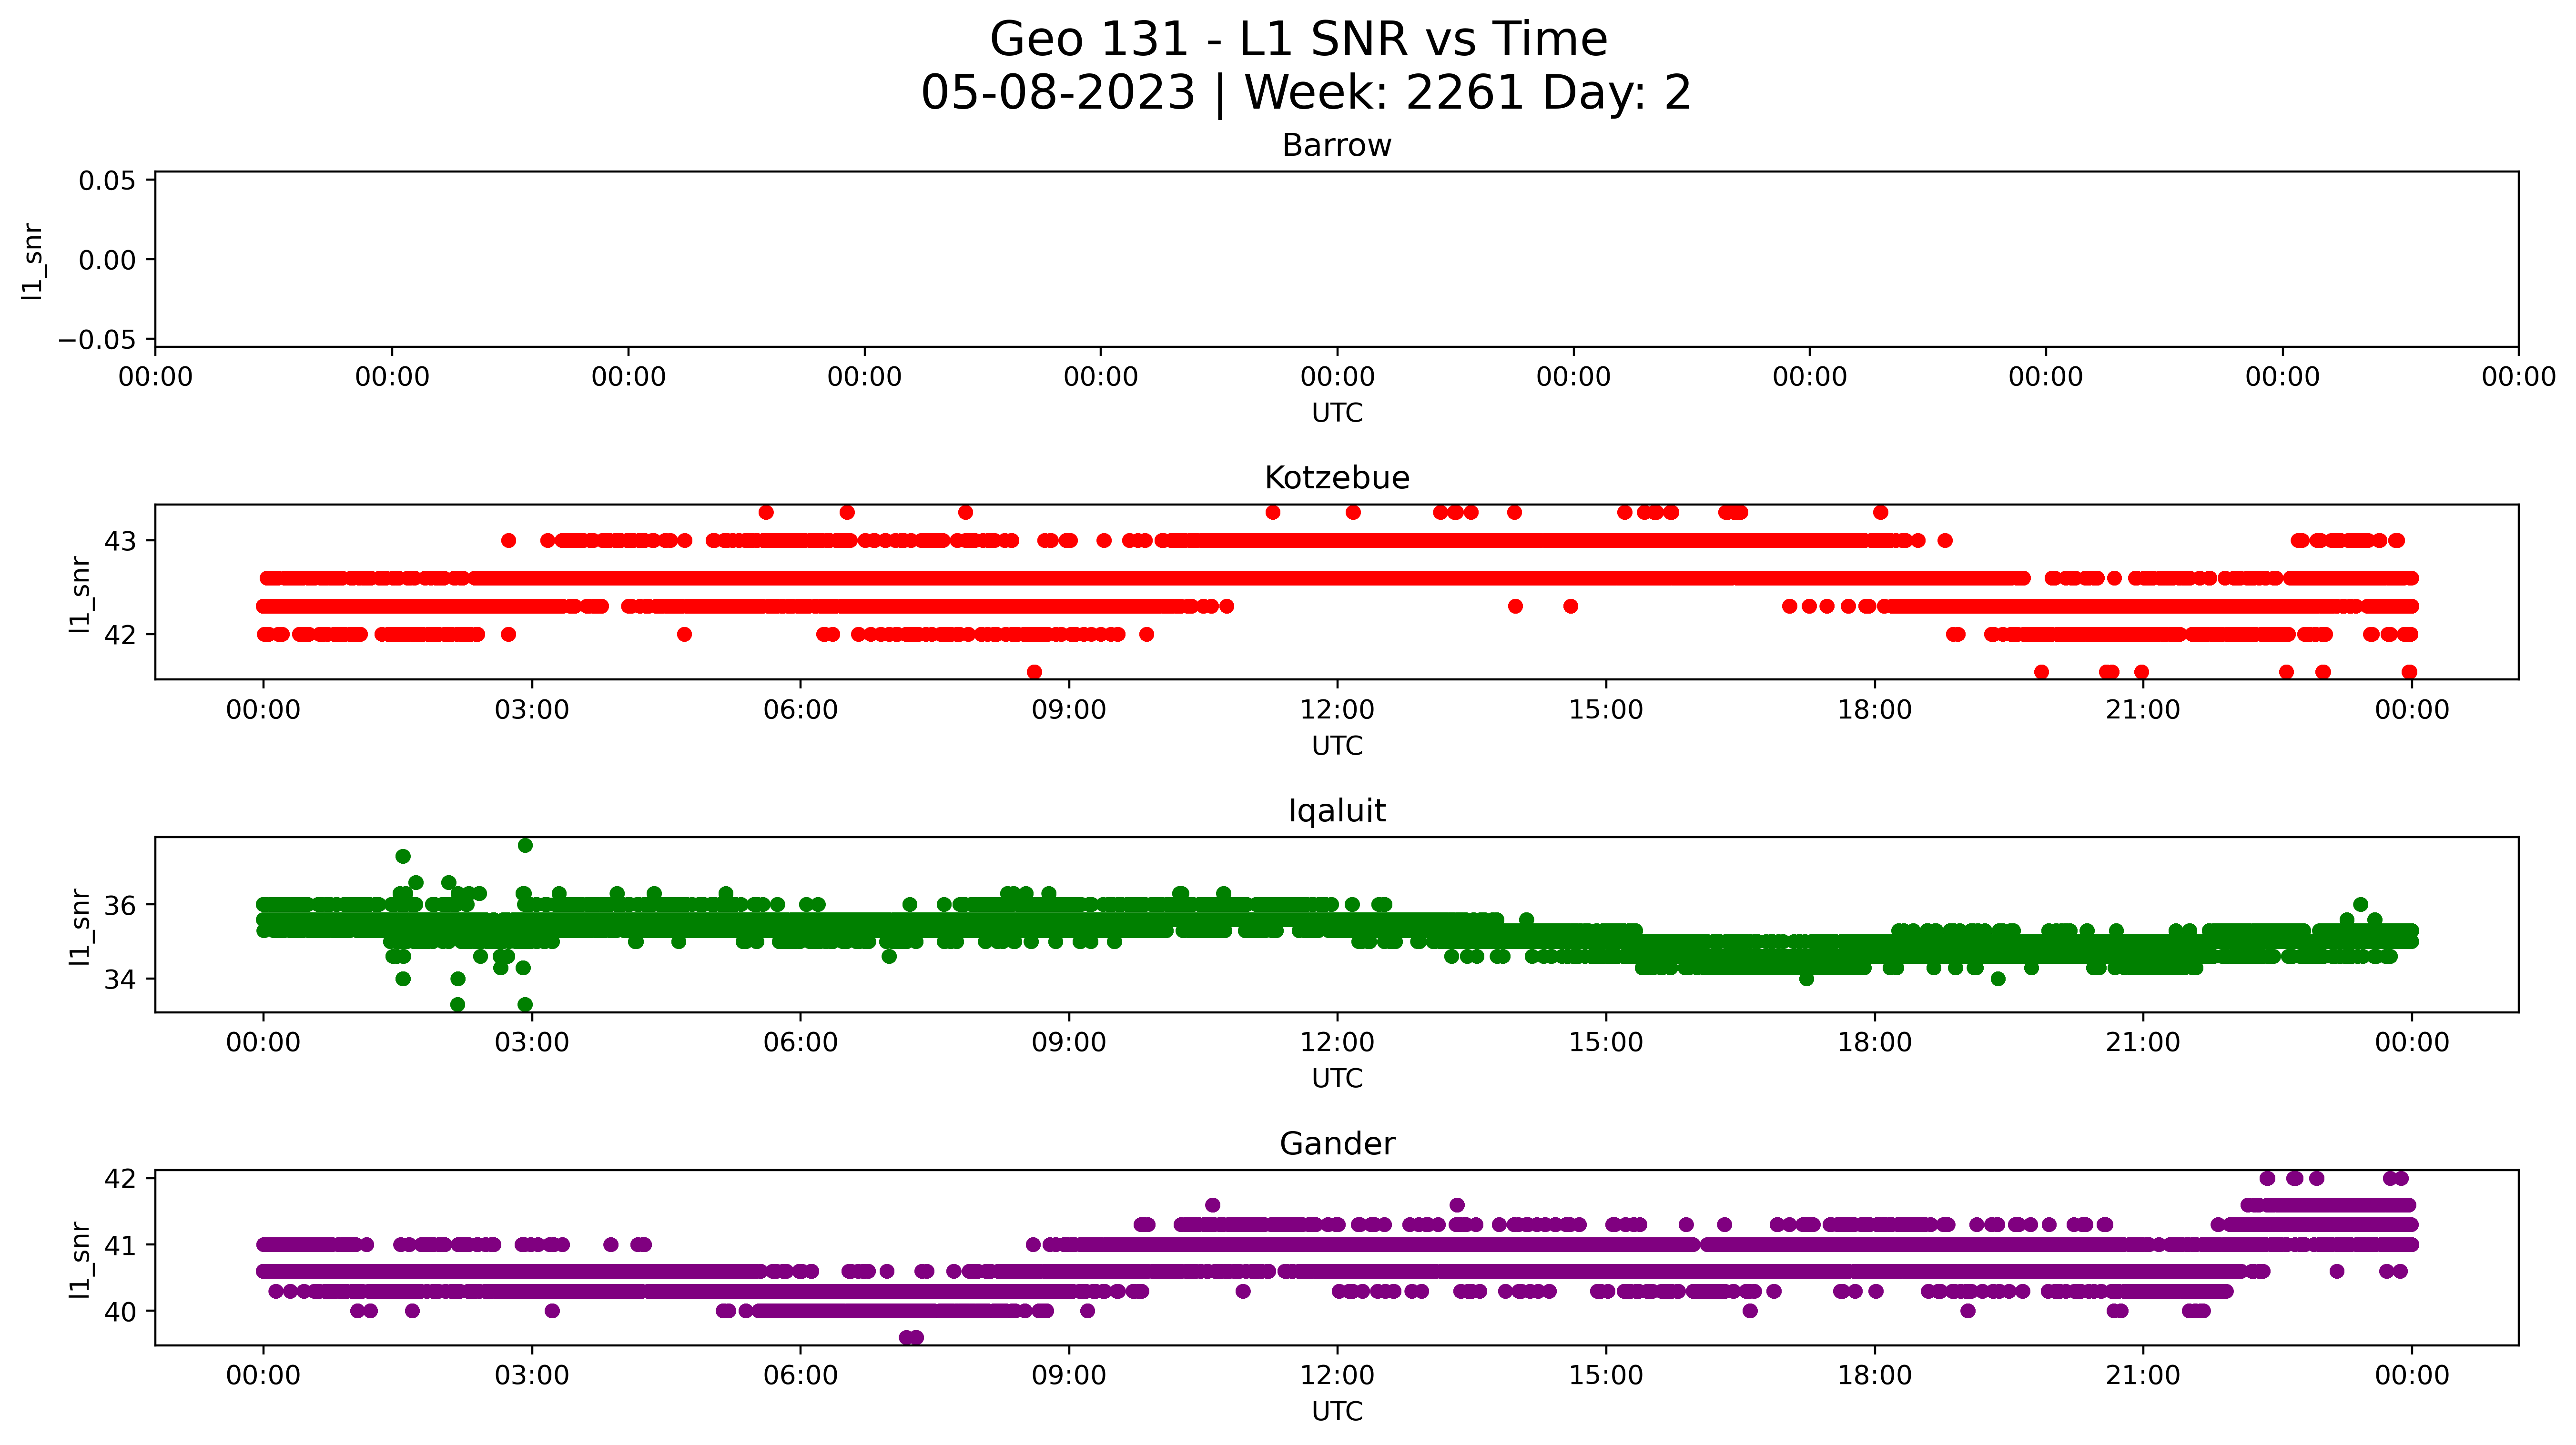
Task: Click the 43 tick on Kotzebue y-axis
Action: point(120,541)
